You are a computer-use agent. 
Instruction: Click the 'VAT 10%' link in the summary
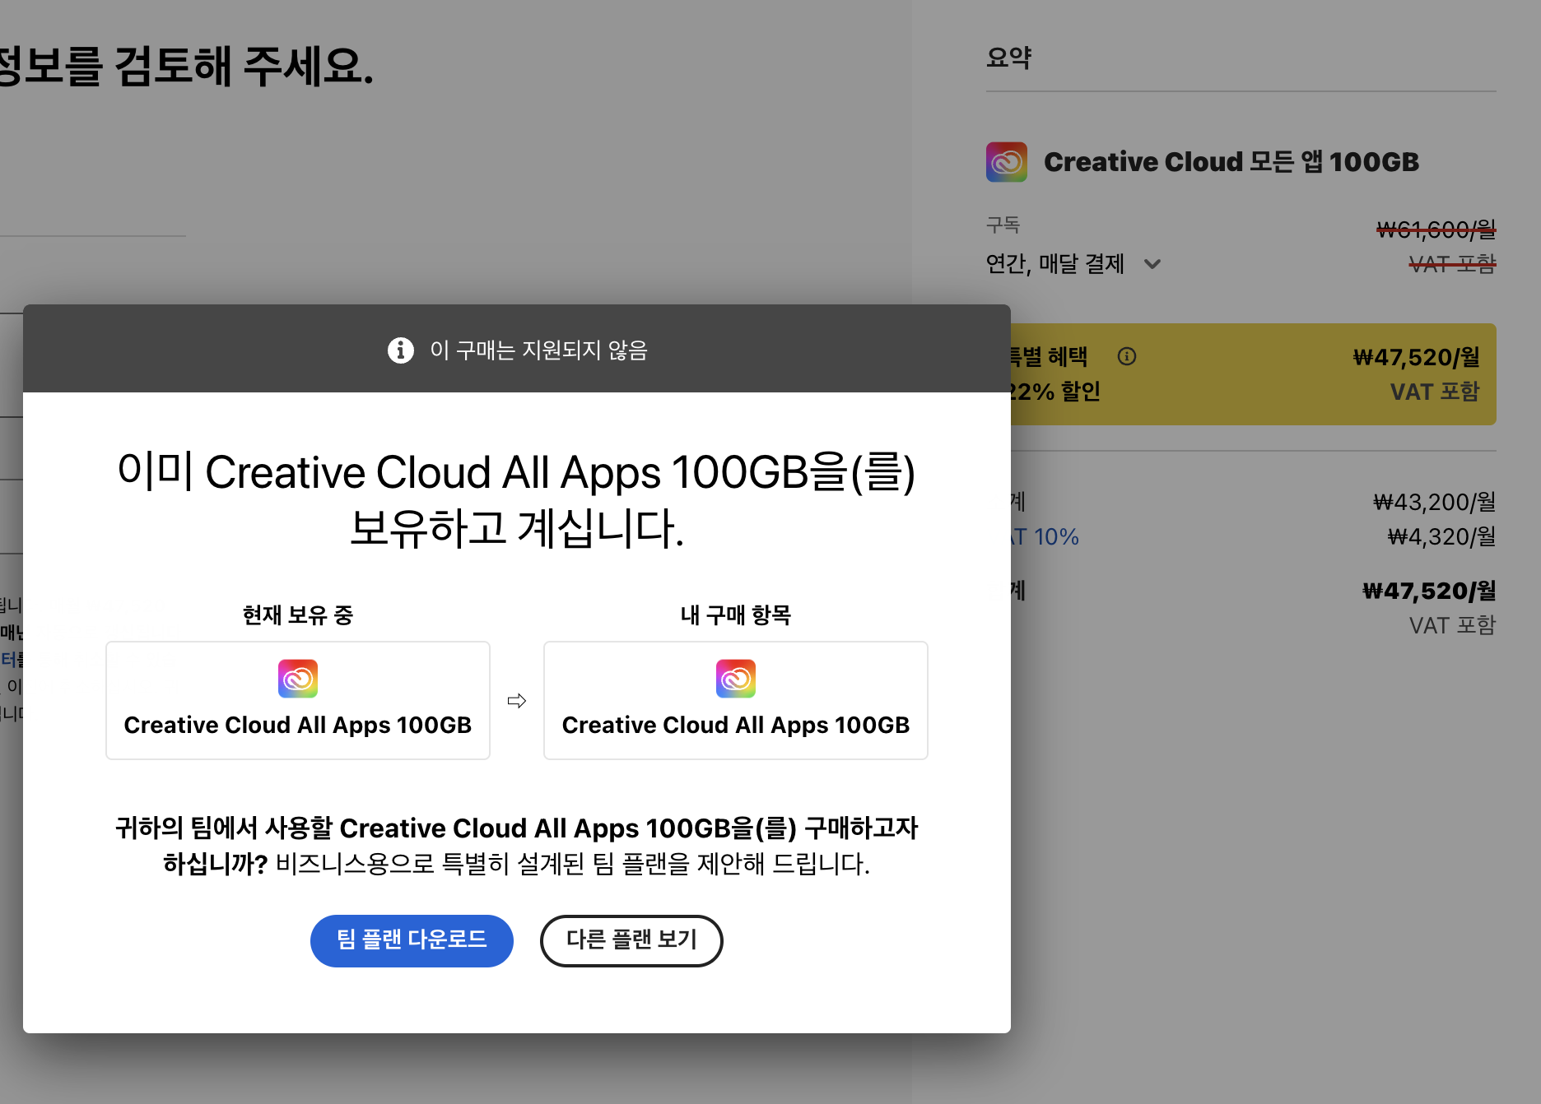click(x=1044, y=536)
